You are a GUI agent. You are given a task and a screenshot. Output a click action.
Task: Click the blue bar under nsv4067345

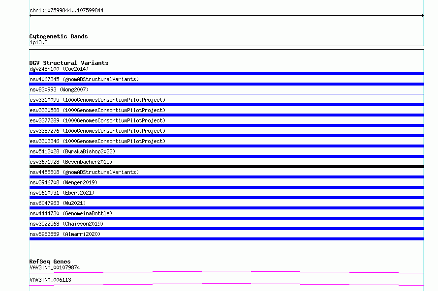point(226,84)
